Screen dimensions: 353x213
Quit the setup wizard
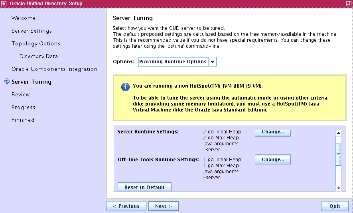(335, 206)
